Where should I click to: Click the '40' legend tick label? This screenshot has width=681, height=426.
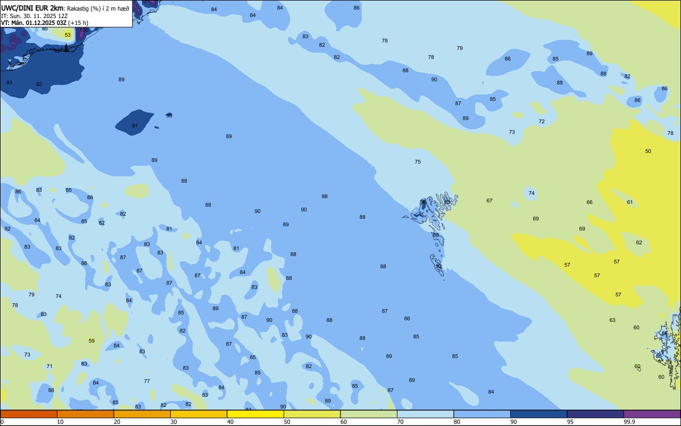point(230,422)
